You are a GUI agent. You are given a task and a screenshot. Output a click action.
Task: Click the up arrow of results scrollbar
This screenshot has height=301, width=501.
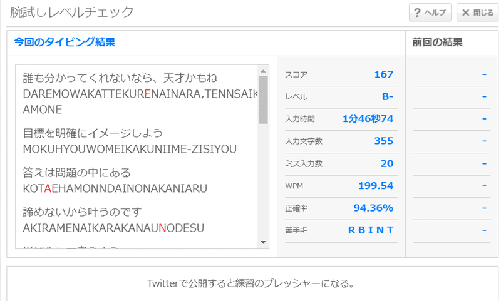263,71
